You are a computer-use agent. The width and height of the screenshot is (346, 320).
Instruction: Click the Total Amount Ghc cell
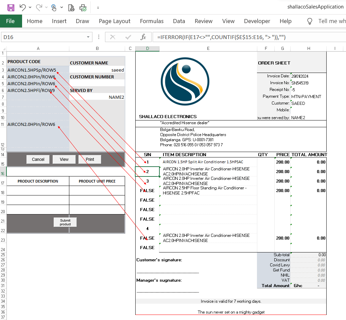click(x=308, y=286)
